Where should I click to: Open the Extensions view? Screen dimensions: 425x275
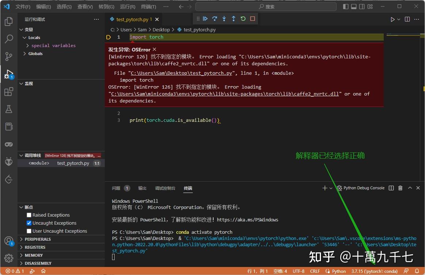[9, 92]
